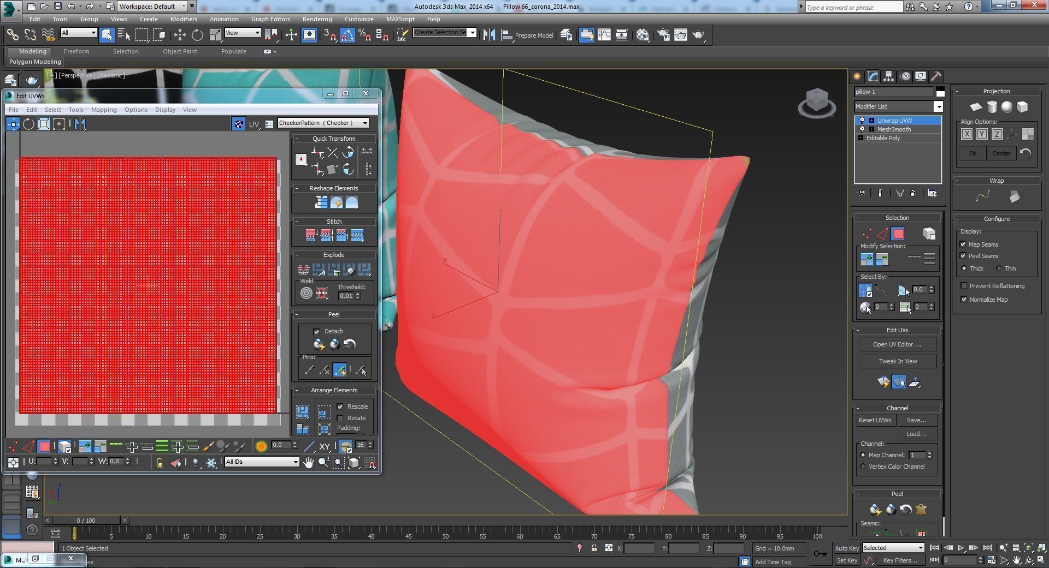Click Cylindrical Map projection icon

[x=992, y=107]
